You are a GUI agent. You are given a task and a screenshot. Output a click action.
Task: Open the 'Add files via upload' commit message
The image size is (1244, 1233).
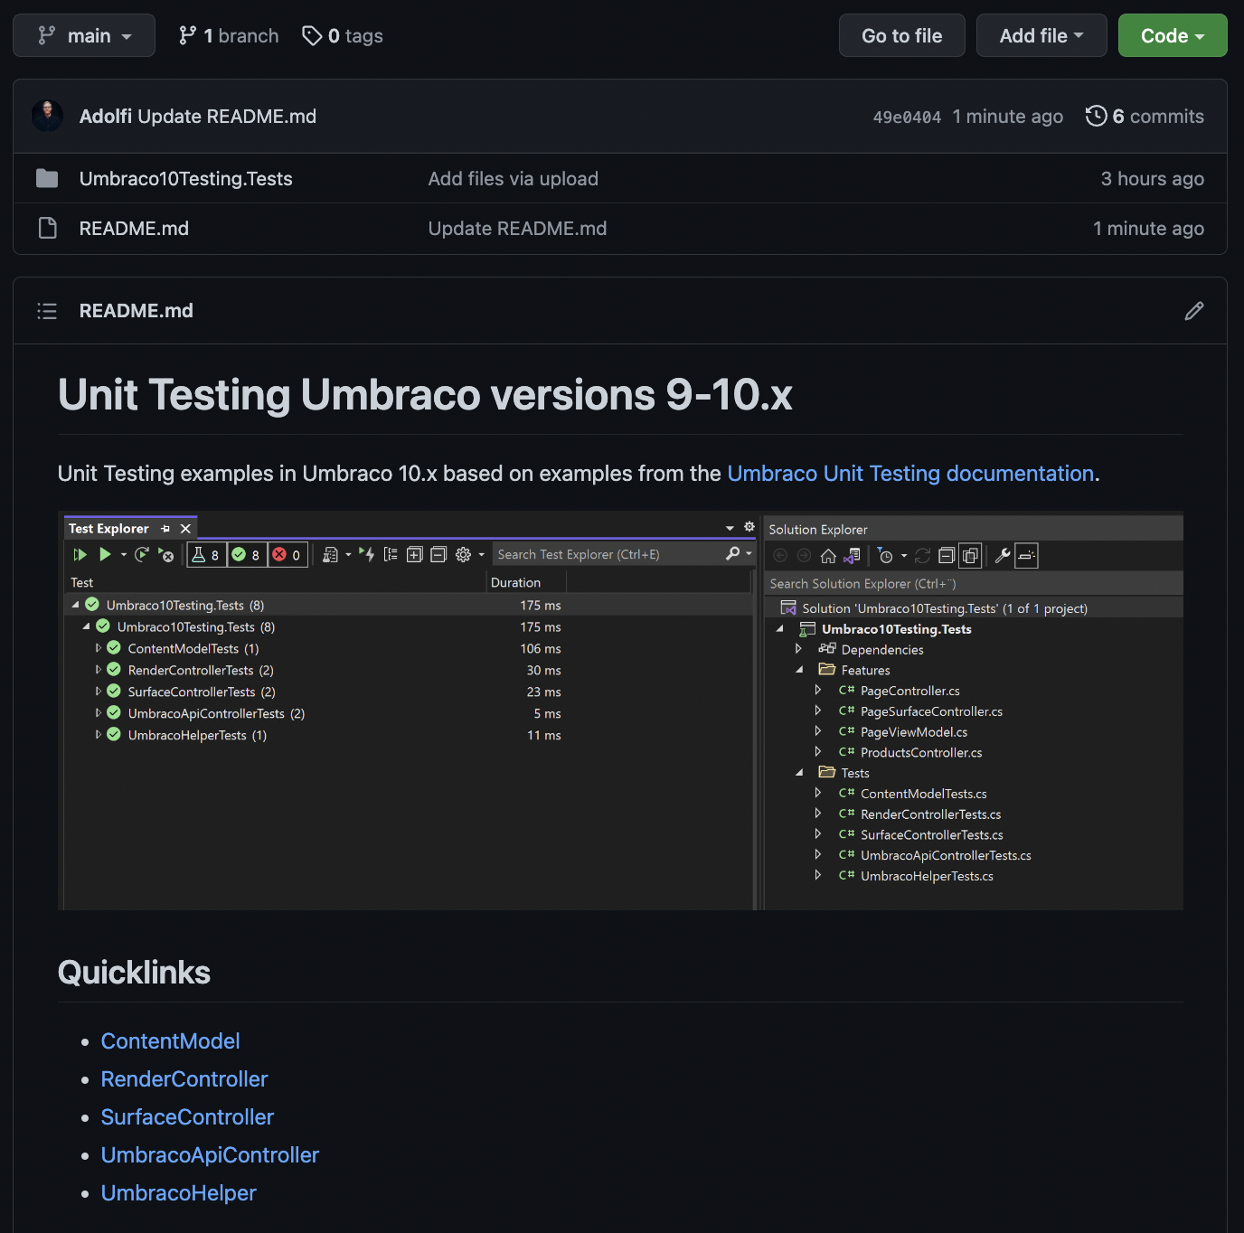(513, 179)
